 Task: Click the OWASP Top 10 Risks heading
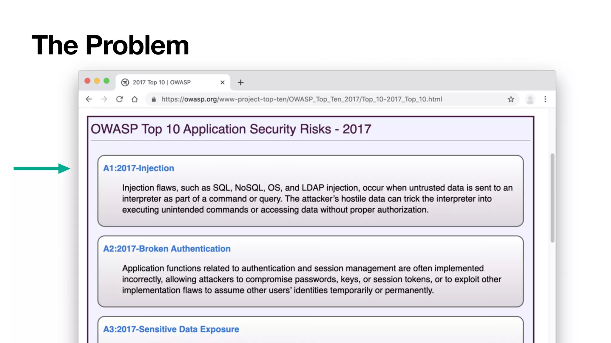(x=231, y=129)
